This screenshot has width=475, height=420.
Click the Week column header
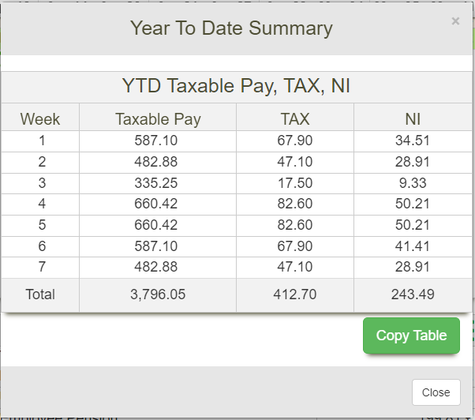click(40, 119)
